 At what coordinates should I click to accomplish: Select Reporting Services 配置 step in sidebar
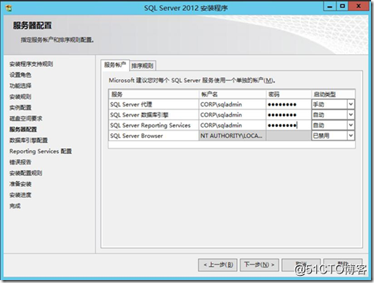(40, 151)
